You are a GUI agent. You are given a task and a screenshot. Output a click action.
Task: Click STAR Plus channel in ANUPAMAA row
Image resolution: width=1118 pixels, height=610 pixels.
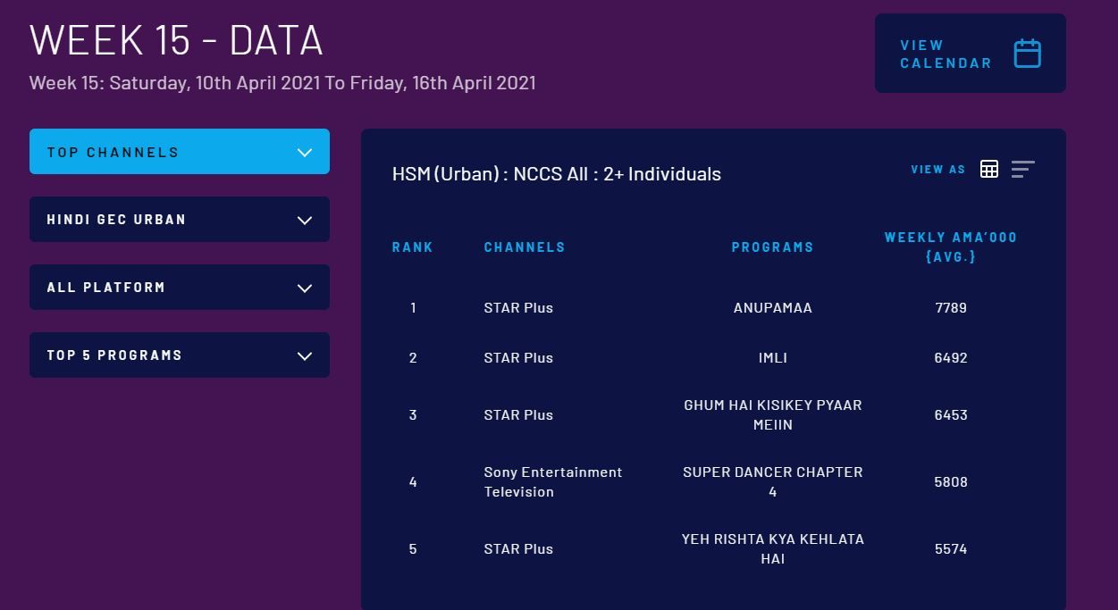[x=518, y=308]
